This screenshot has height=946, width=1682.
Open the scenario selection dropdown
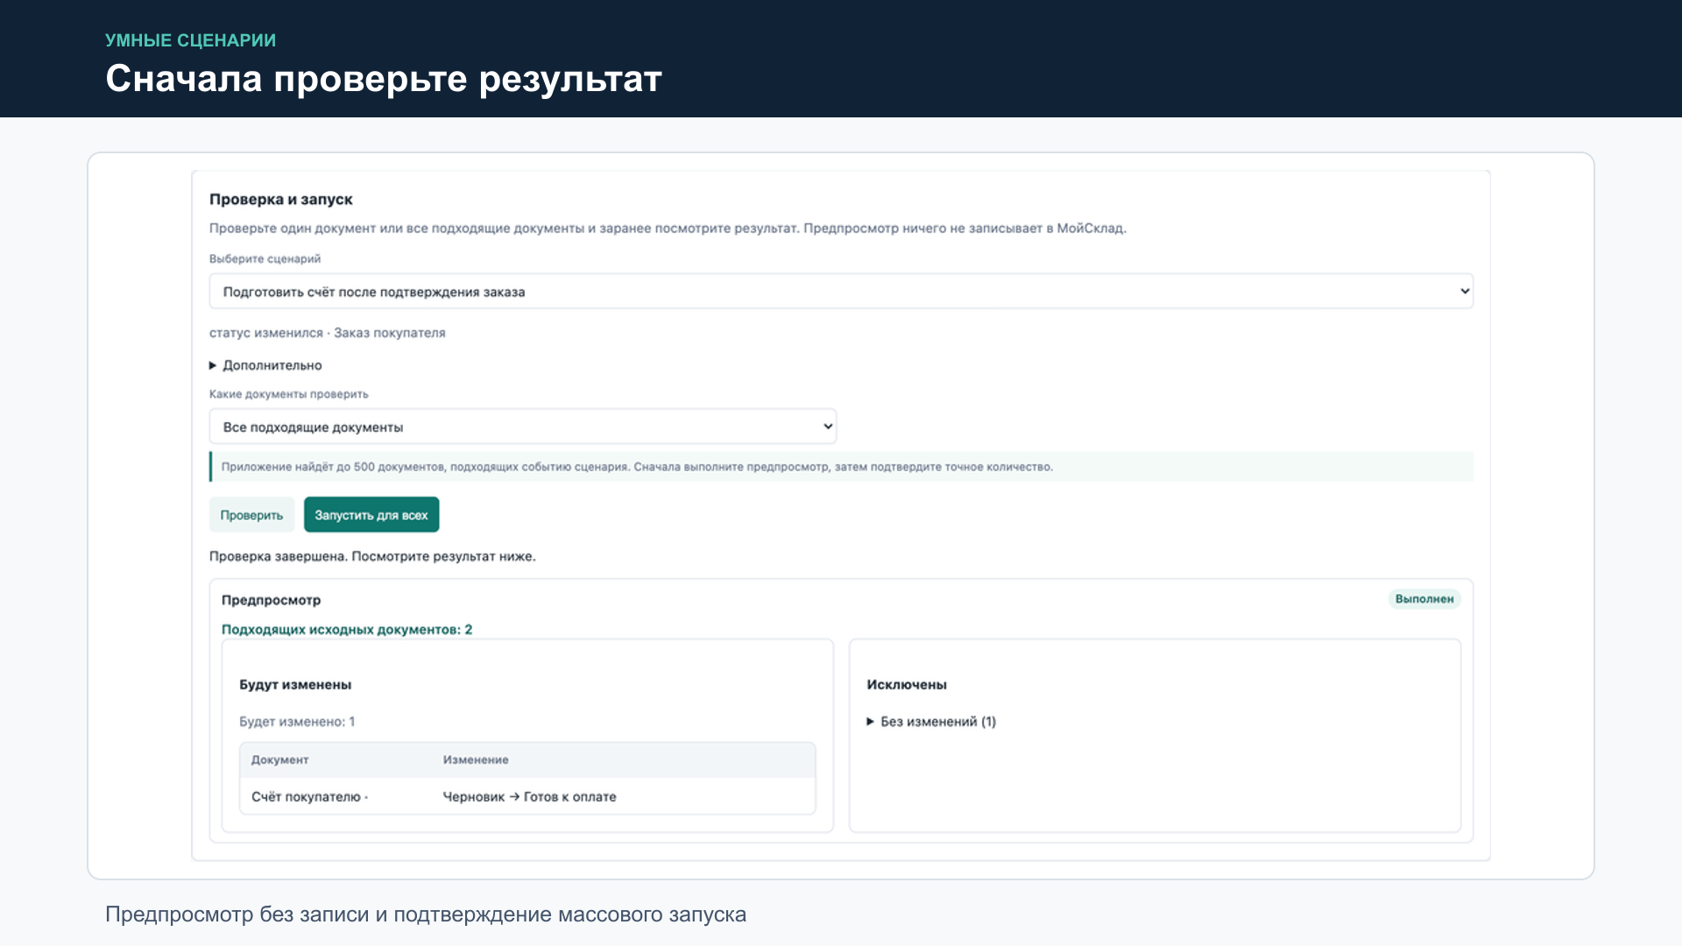coord(841,292)
